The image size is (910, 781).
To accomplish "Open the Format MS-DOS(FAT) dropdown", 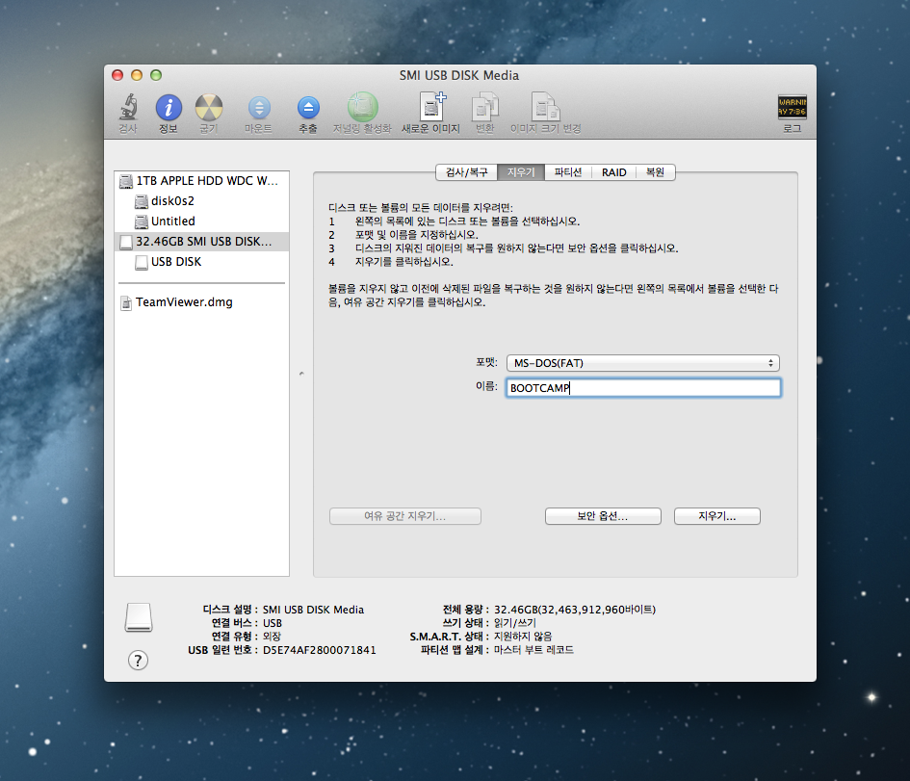I will [643, 363].
